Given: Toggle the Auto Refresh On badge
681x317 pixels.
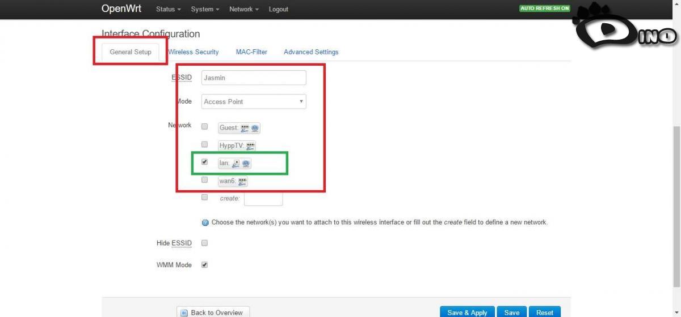Looking at the screenshot, I should click(545, 8).
